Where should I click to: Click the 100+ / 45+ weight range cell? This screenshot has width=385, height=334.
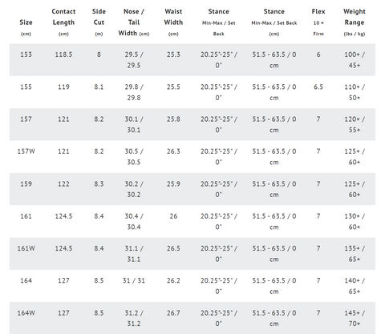pos(355,60)
